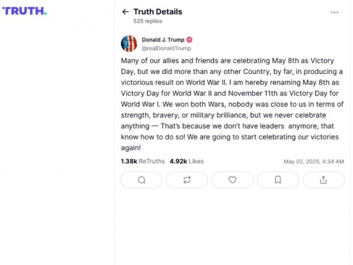View the 4.92k Likes list

186,161
